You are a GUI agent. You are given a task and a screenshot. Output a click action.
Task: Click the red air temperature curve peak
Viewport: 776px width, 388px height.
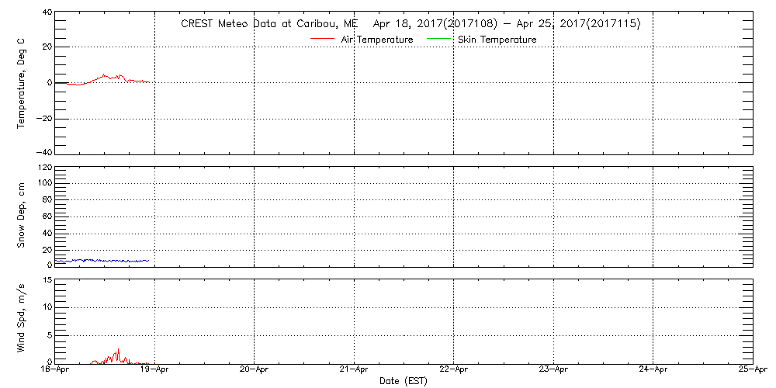[x=104, y=74]
